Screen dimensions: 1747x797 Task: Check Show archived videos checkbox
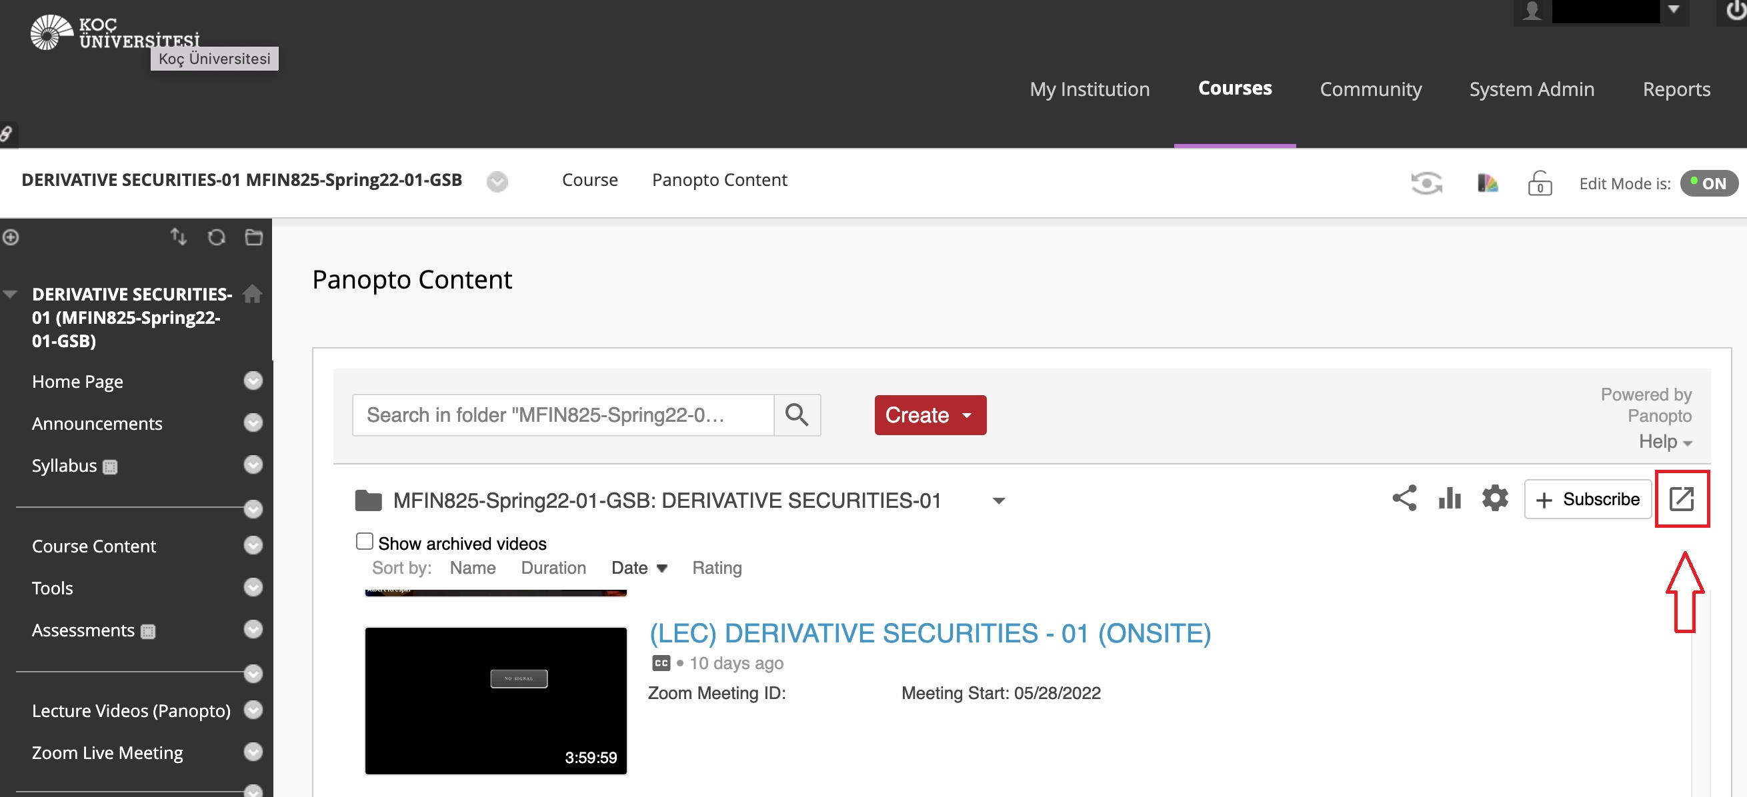(365, 542)
